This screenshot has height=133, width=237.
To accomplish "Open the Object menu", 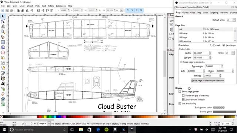I will [x=30, y=6].
